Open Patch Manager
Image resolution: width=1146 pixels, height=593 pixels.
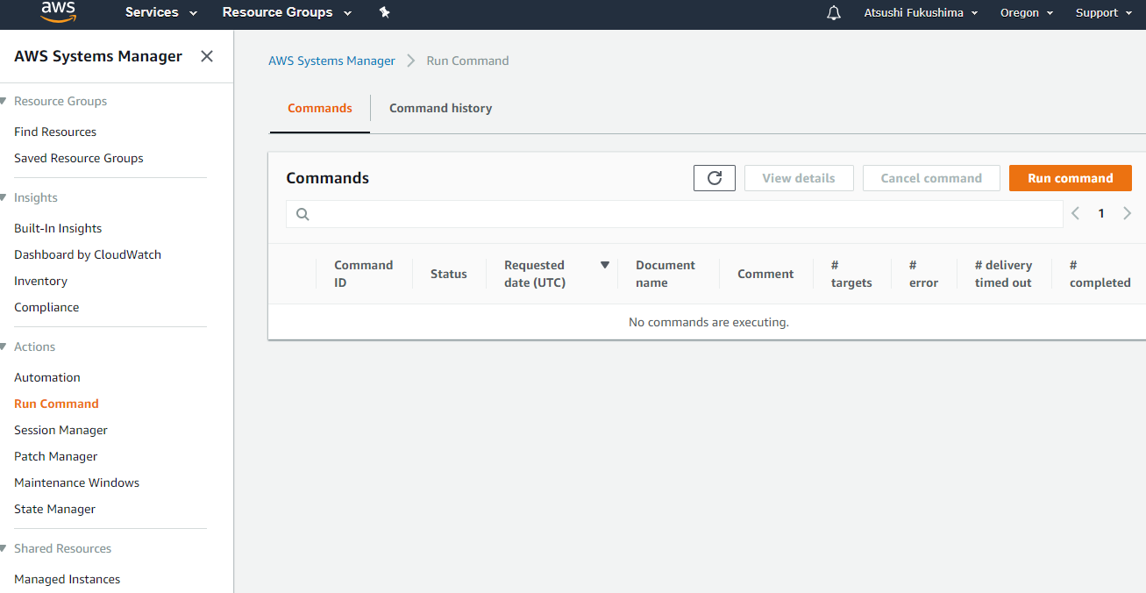(56, 456)
